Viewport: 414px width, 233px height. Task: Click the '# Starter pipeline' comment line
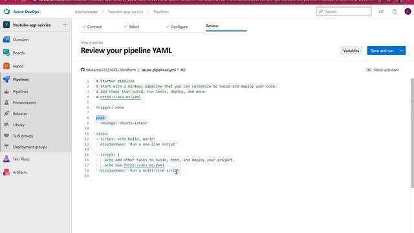pyautogui.click(x=115, y=81)
